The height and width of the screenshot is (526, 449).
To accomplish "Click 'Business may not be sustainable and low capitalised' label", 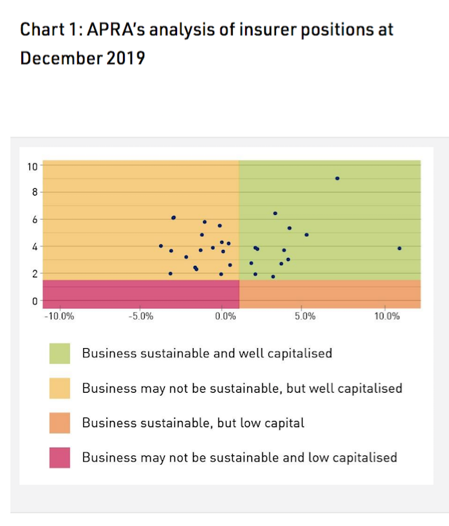I will click(239, 457).
